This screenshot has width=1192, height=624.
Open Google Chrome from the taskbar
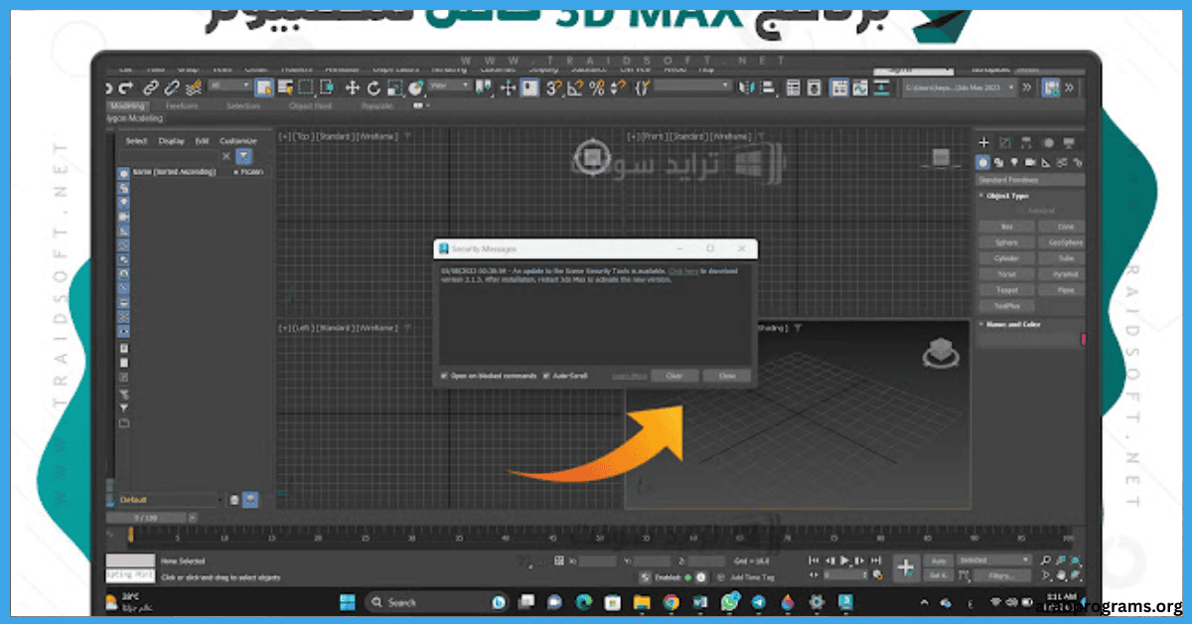click(x=670, y=602)
